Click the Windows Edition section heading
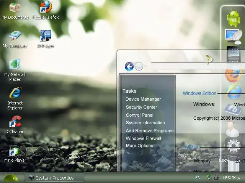 click(199, 93)
